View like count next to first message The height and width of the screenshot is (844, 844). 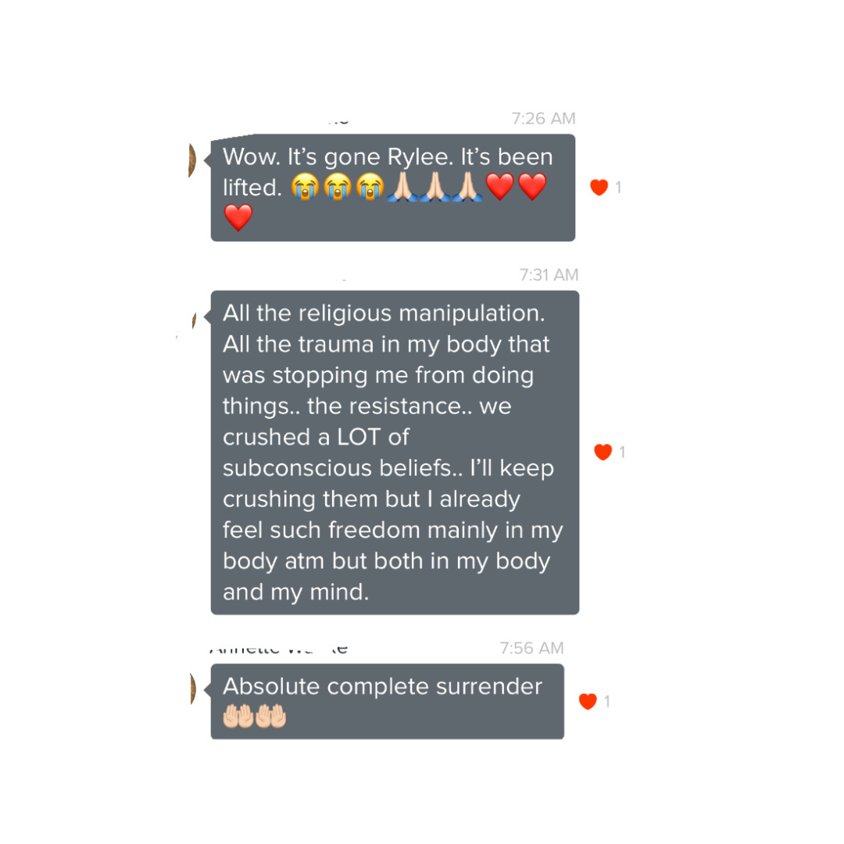click(x=618, y=188)
